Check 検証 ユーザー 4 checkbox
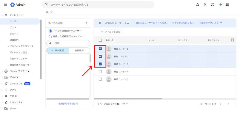The width and height of the screenshot is (240, 113). [100, 72]
